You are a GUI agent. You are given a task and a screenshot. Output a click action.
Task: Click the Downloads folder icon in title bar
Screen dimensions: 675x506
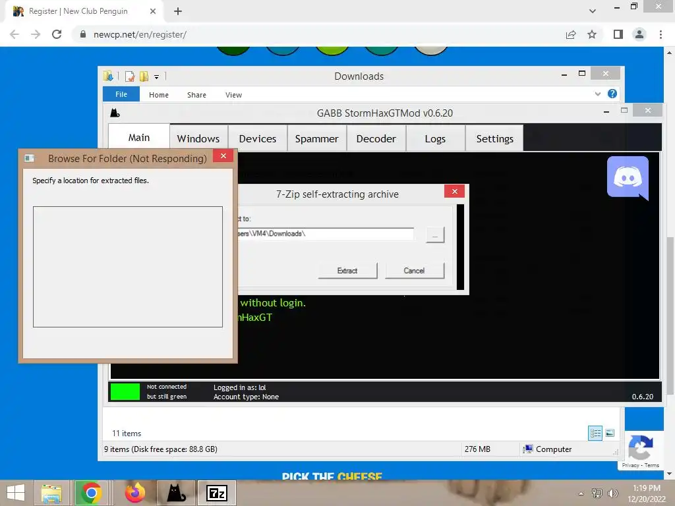tap(109, 76)
